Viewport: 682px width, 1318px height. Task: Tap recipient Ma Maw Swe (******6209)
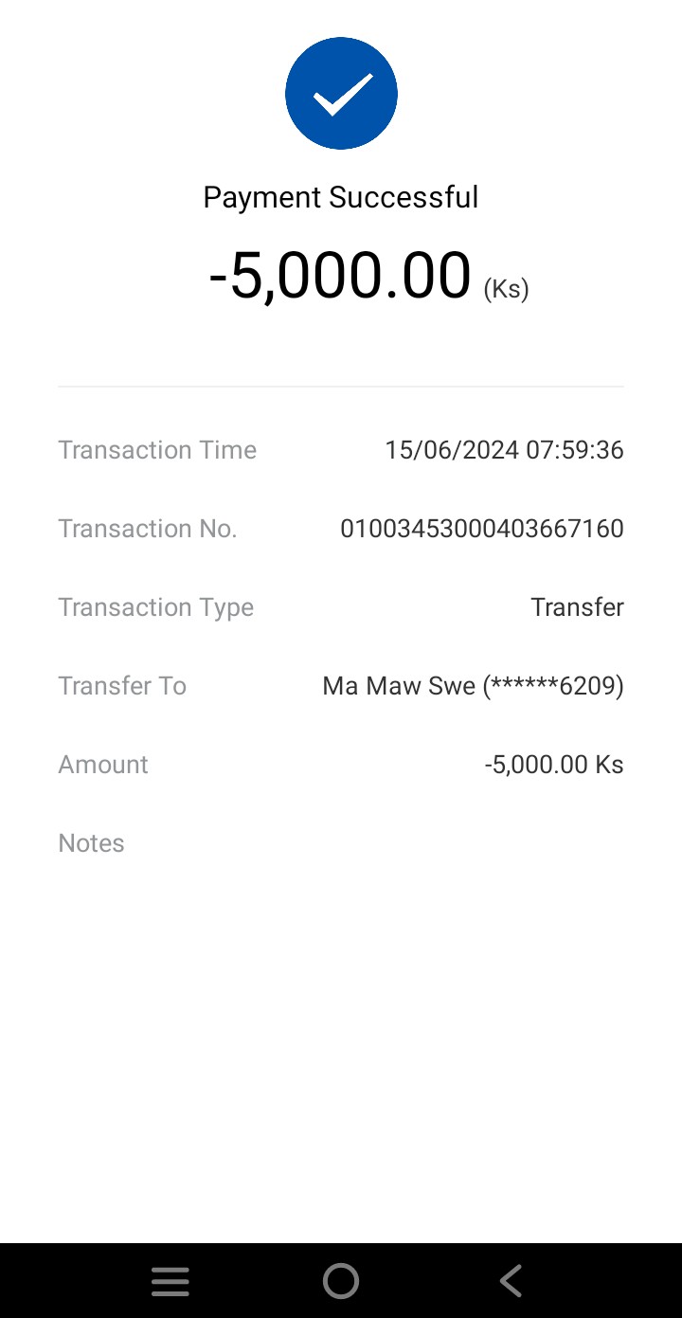[x=473, y=686]
